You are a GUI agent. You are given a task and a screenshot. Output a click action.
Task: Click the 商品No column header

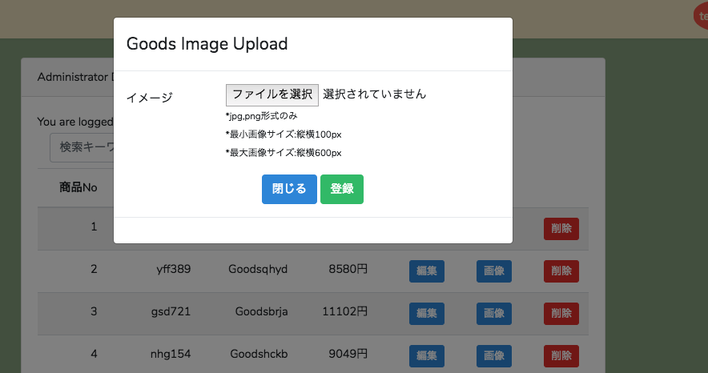pos(78,188)
